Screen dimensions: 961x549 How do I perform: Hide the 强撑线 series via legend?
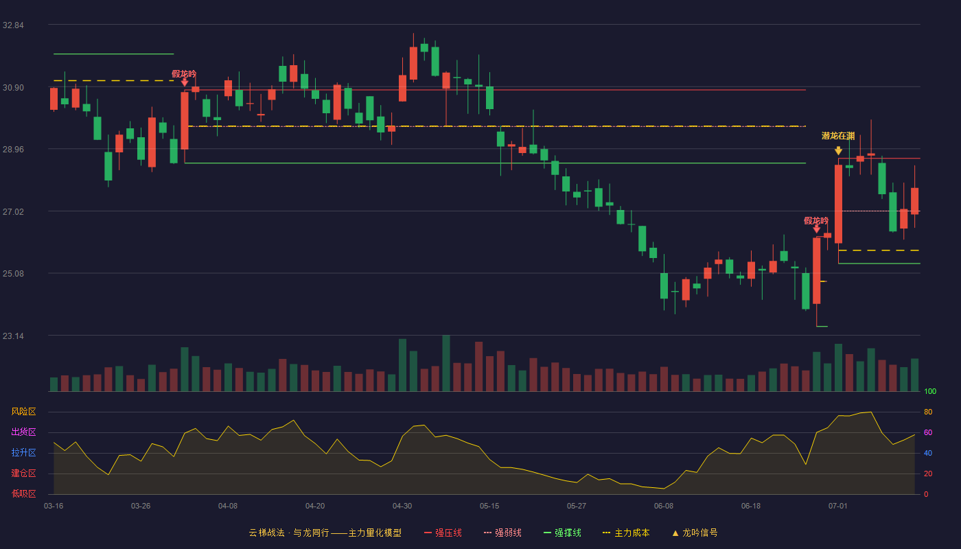coord(562,533)
